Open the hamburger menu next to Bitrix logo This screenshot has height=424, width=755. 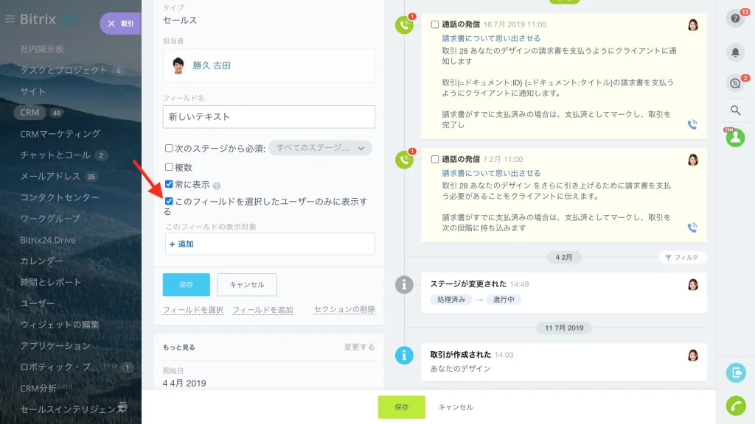[x=10, y=19]
